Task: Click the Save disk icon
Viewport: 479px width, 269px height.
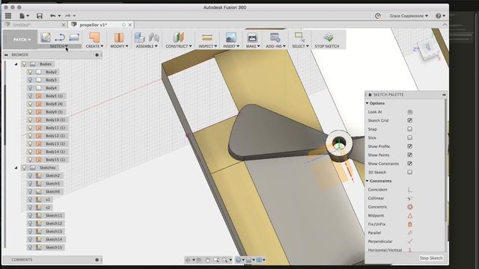Action: coord(40,16)
